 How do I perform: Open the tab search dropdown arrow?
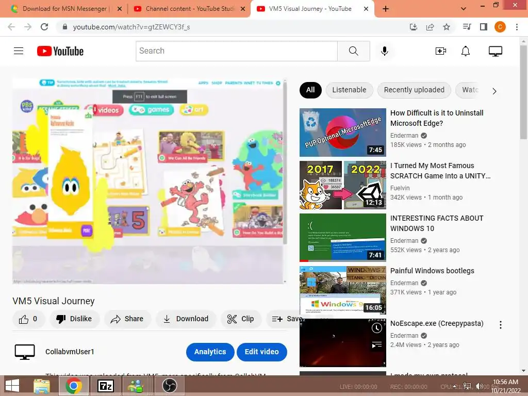coord(464,9)
